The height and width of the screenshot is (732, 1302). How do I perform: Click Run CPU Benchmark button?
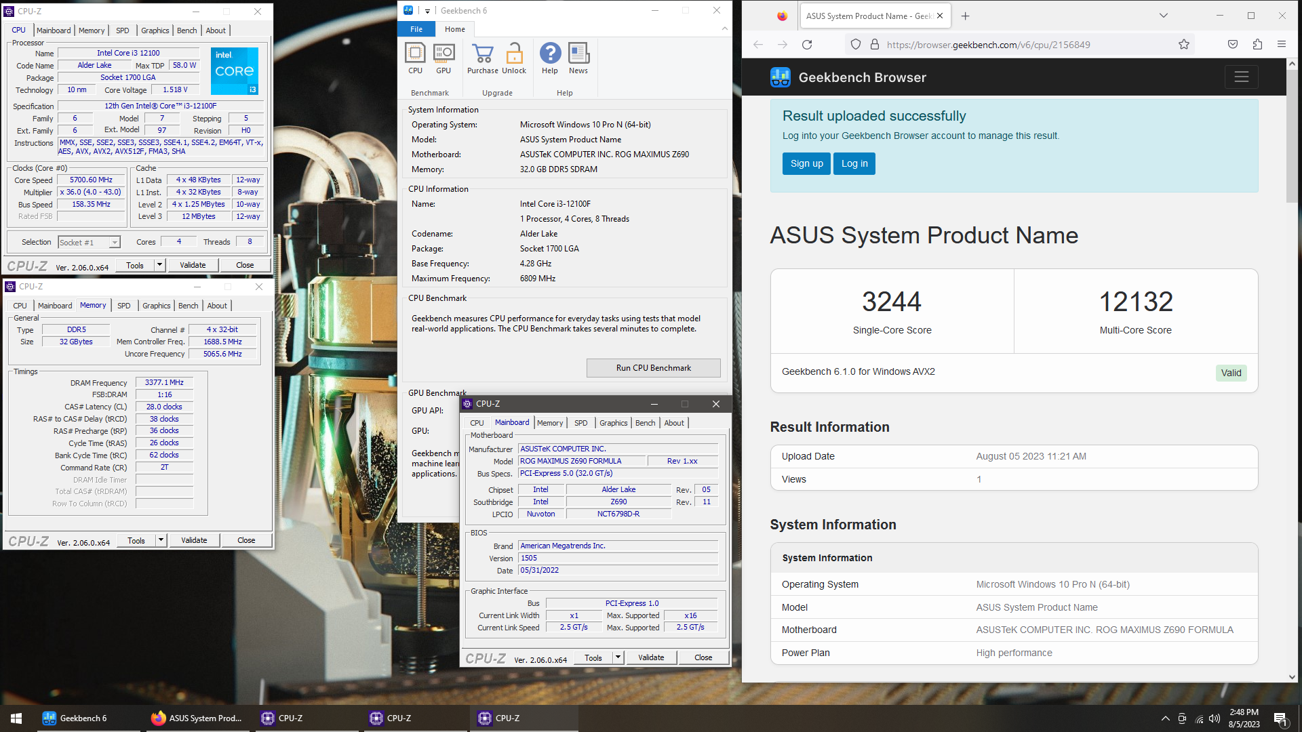pos(653,368)
